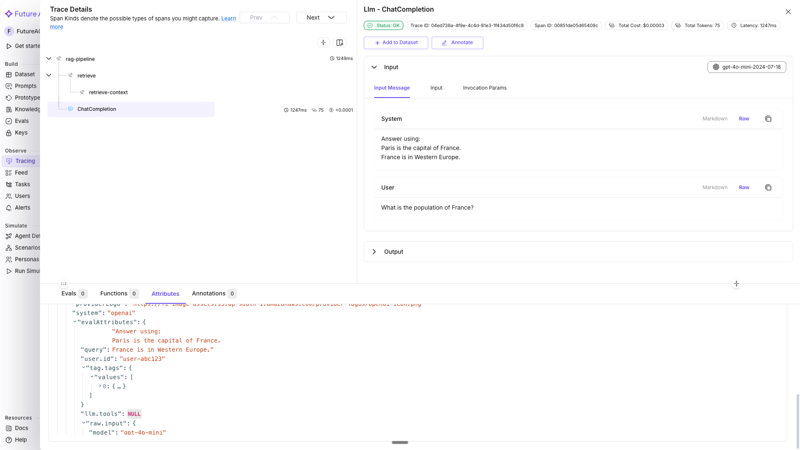This screenshot has width=800, height=450.
Task: Switch to the Invocation Params tab
Action: [484, 88]
